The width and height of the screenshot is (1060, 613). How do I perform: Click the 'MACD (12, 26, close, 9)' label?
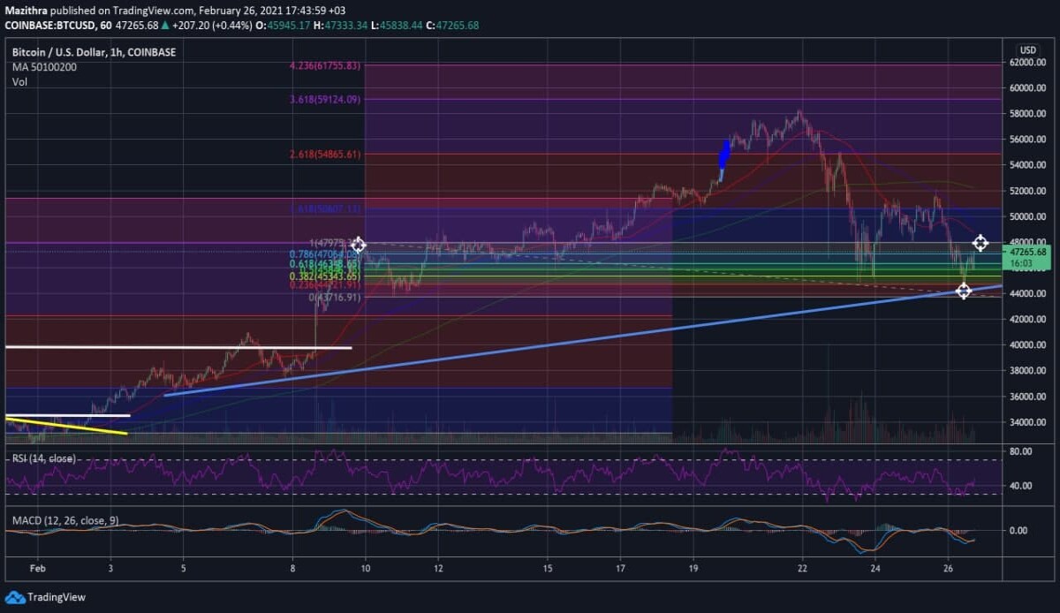coord(64,520)
